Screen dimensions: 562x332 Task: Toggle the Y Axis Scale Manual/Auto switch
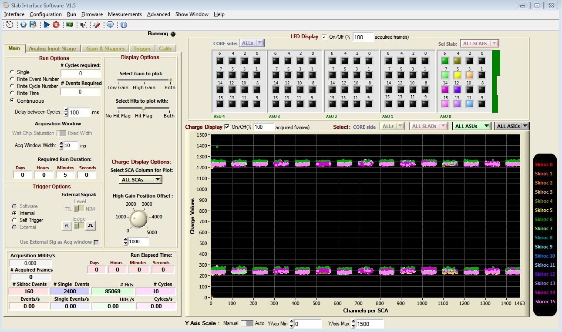click(x=247, y=323)
